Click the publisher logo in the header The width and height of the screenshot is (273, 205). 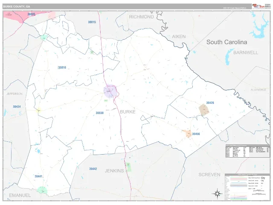coord(258,6)
